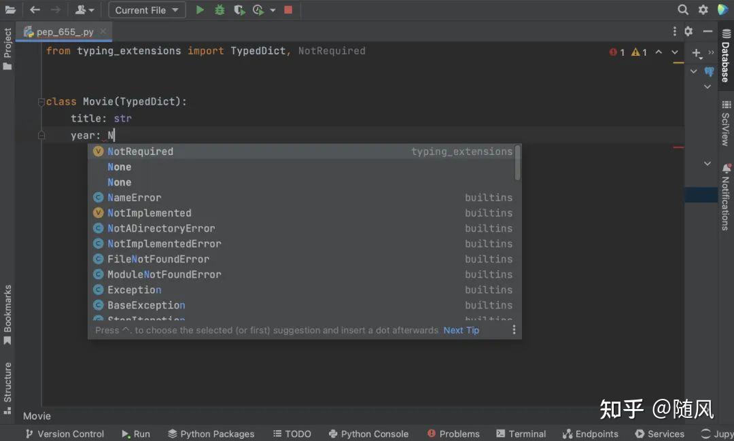Screen dimensions: 734x441
Task: Open the Services tool window
Action: tap(659, 434)
